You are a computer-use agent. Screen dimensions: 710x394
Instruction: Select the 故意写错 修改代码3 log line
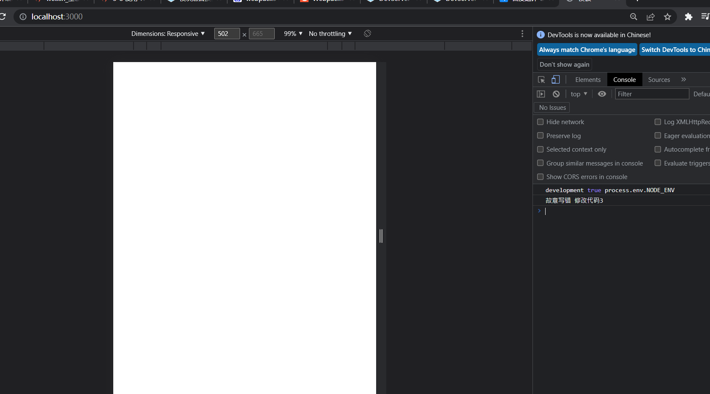pyautogui.click(x=574, y=200)
